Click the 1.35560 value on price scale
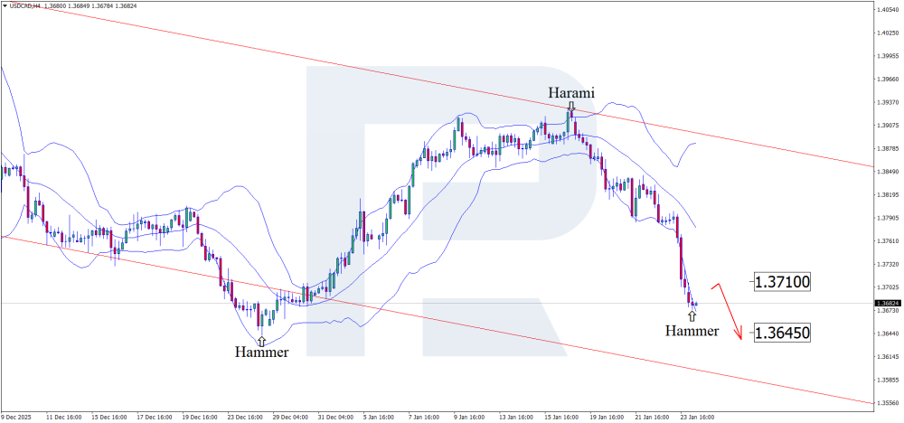This screenshot has width=904, height=423. 886,403
